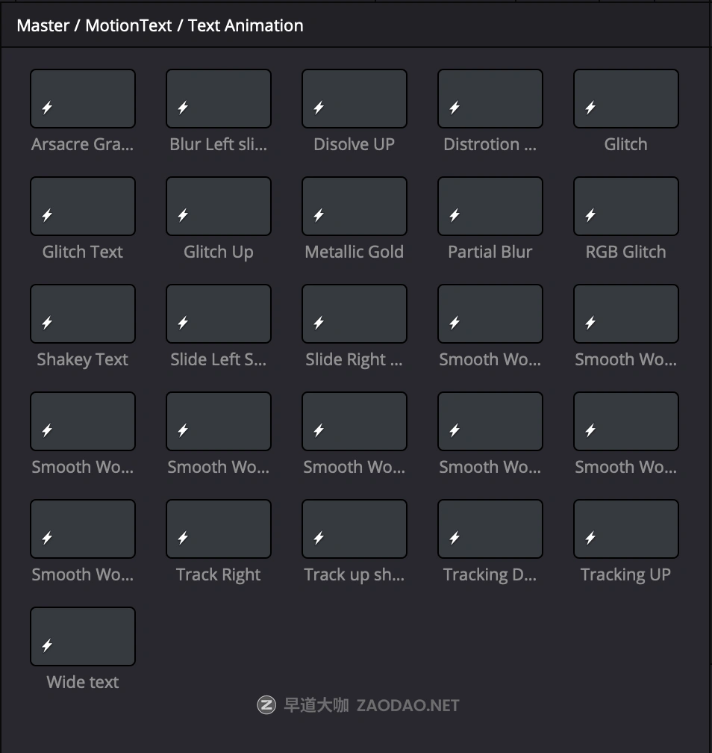
Task: Select the Slide Right clip thumbnail
Action: [x=355, y=314]
